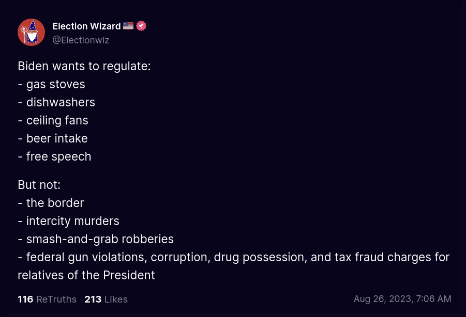The height and width of the screenshot is (317, 466).
Task: Click the American flag emoji
Action: point(128,26)
